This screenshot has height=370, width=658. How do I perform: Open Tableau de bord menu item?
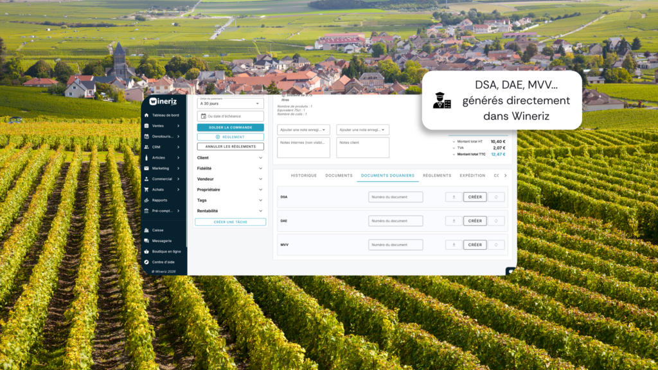[163, 115]
